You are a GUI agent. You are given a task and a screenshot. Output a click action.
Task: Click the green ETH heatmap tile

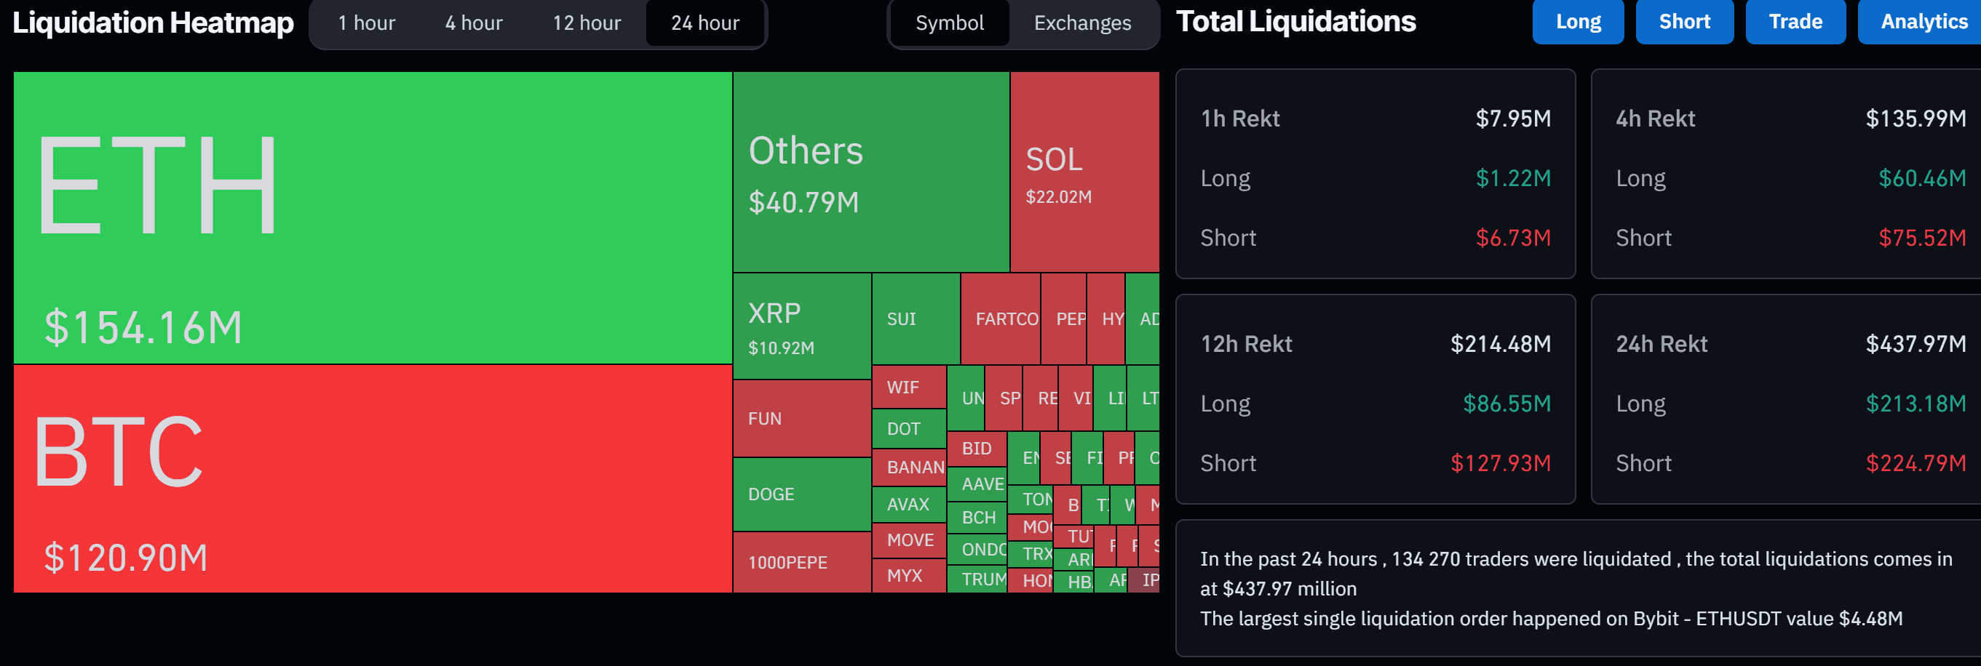coord(372,217)
